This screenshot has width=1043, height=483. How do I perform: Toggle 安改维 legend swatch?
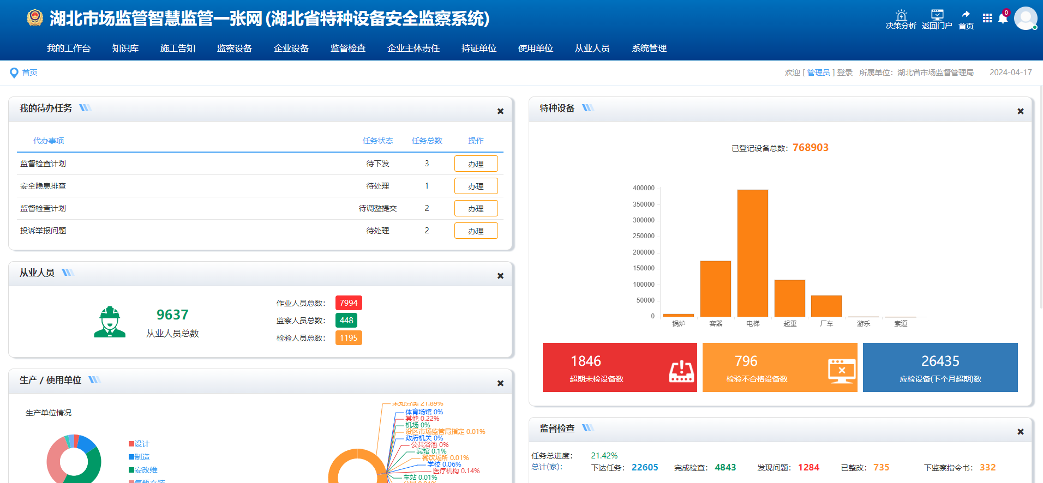pyautogui.click(x=131, y=470)
